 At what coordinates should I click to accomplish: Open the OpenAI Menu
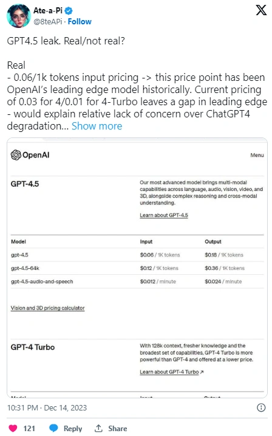[257, 155]
